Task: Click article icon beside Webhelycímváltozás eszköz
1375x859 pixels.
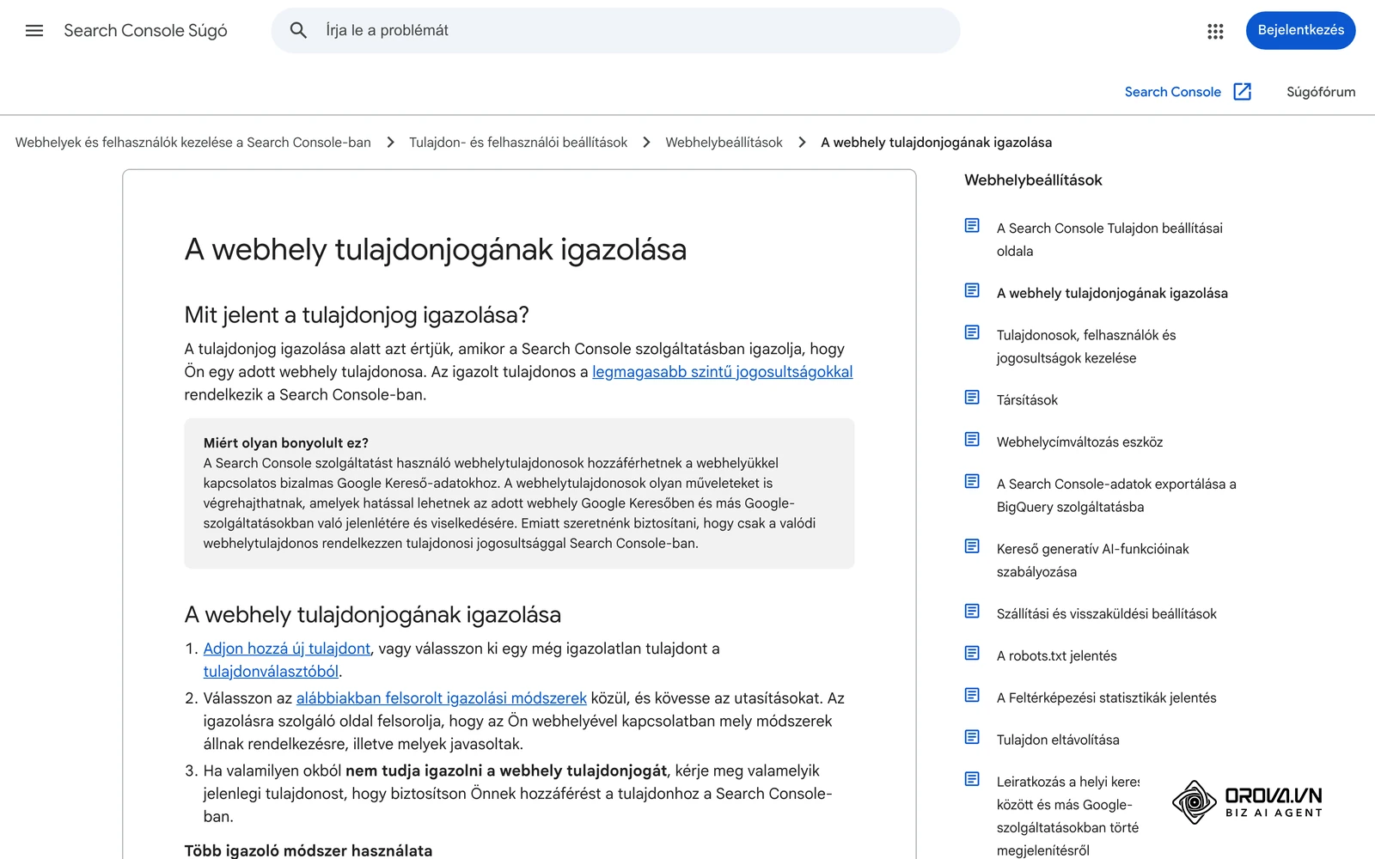Action: pyautogui.click(x=972, y=440)
